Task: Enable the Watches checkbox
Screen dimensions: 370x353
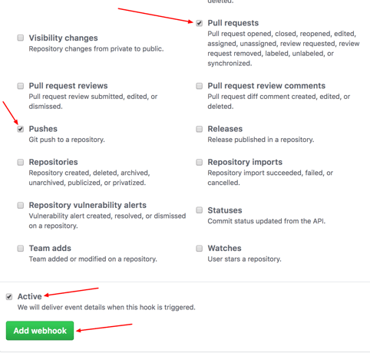Action: (x=199, y=249)
